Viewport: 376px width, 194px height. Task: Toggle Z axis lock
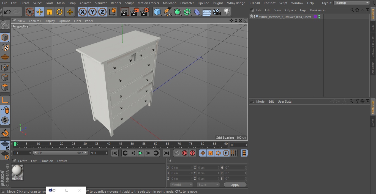click(102, 12)
